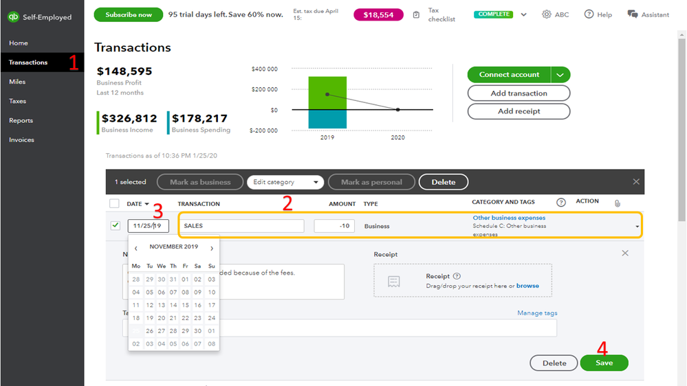The height and width of the screenshot is (386, 687).
Task: Open the Manage tags link
Action: pos(537,313)
